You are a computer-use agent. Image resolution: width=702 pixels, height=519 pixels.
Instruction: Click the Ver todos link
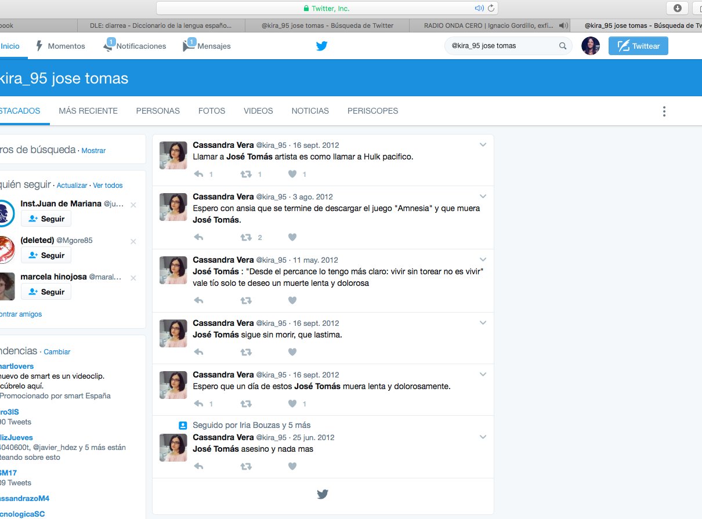click(108, 186)
